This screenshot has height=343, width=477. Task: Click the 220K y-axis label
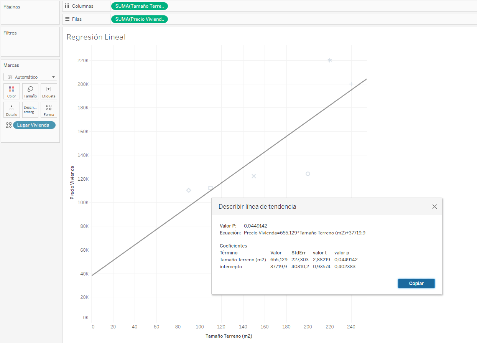click(x=84, y=61)
